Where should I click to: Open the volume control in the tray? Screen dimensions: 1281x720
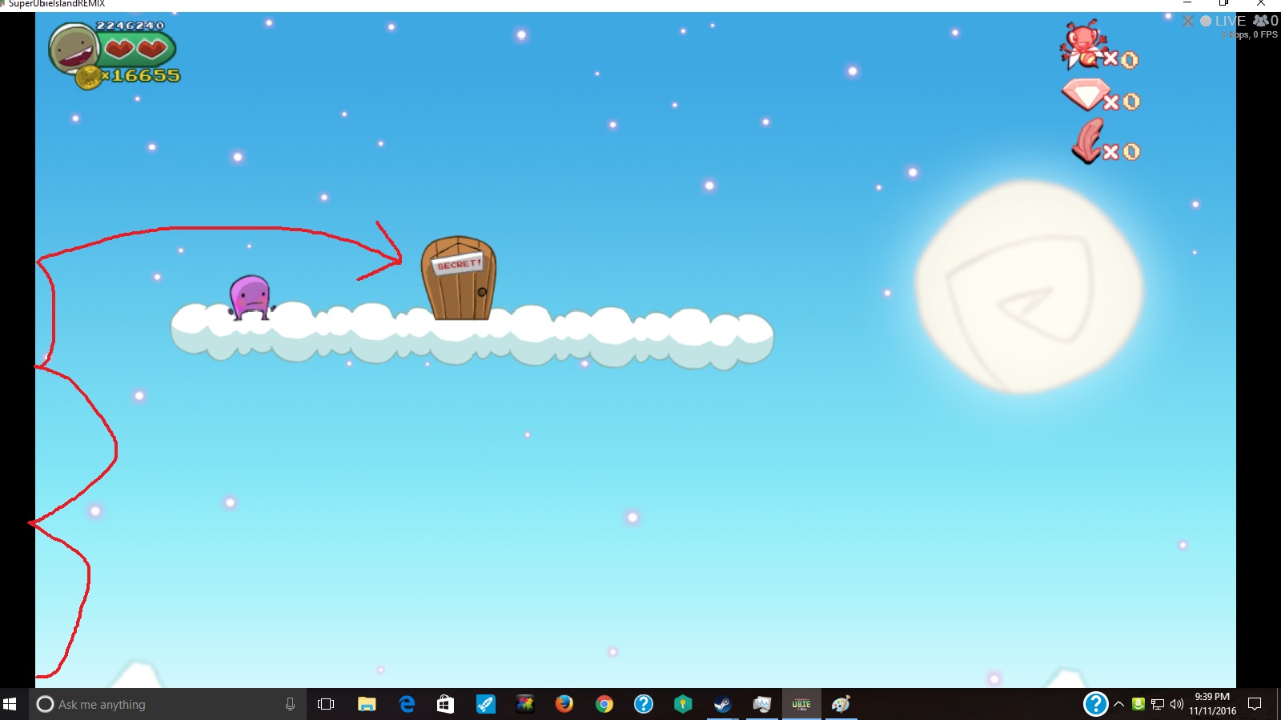click(x=1176, y=704)
